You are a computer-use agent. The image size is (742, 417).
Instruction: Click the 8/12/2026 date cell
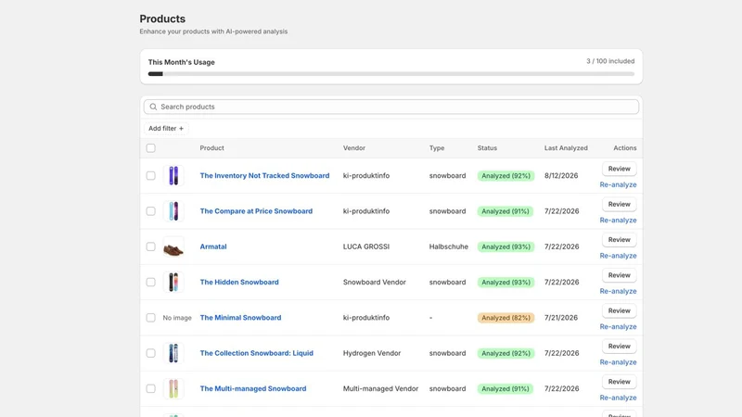point(561,175)
